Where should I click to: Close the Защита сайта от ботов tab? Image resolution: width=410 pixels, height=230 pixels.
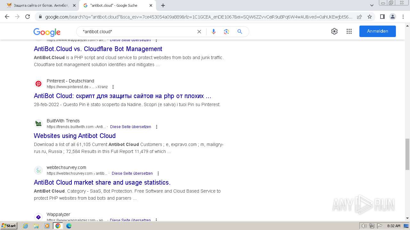[74, 5]
